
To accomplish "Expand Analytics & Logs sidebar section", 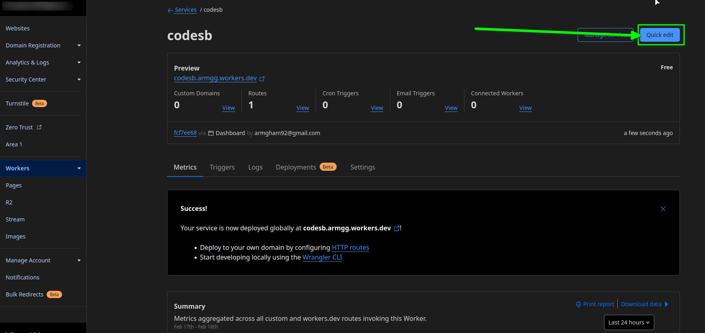I will [x=79, y=62].
